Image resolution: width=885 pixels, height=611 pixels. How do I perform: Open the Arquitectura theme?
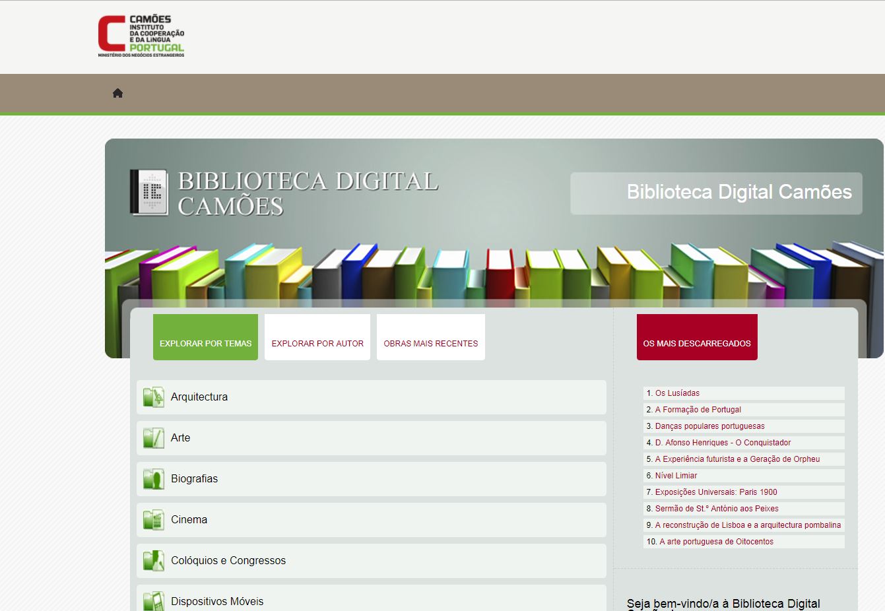(371, 397)
